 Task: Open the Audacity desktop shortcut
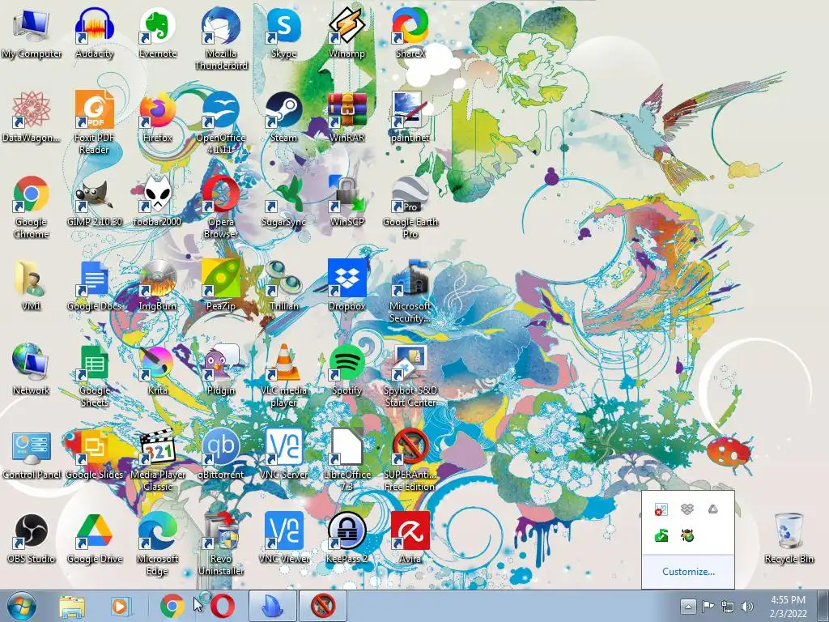[x=95, y=32]
